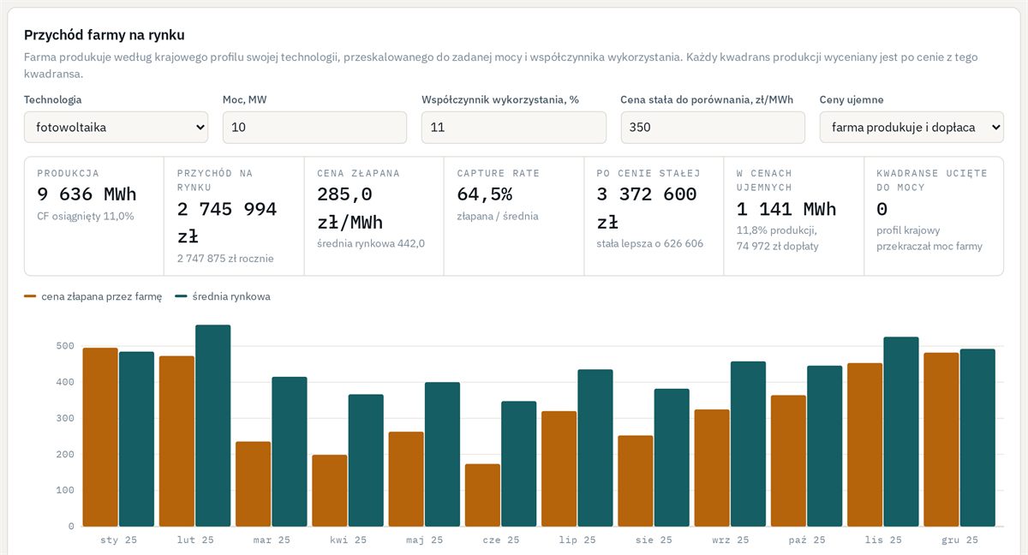
Task: Select the Capture rate 64,5% card
Action: (514, 216)
